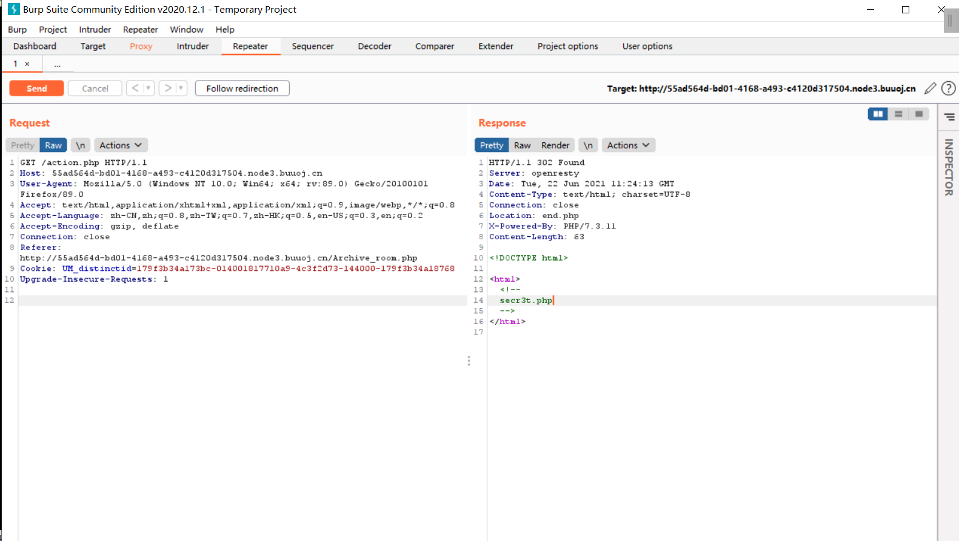Open the back history dropdown arrow
This screenshot has height=541, width=959.
pyautogui.click(x=148, y=88)
